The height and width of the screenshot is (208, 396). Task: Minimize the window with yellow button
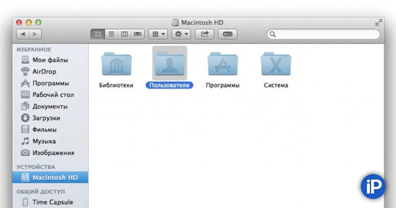point(29,22)
